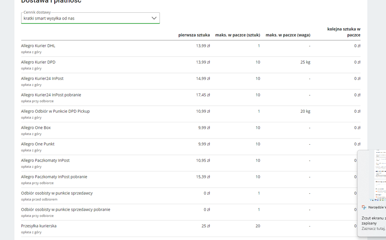The width and height of the screenshot is (386, 240).
Task: Click 'kolejna sztuka' 0 zł in Kurier DPD row
Action: click(357, 62)
